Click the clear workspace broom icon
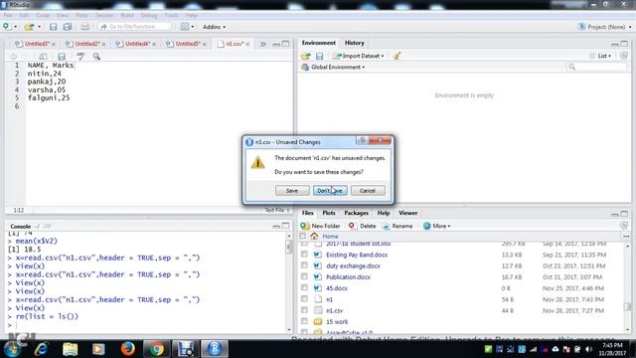Image resolution: width=636 pixels, height=358 pixels. click(397, 56)
